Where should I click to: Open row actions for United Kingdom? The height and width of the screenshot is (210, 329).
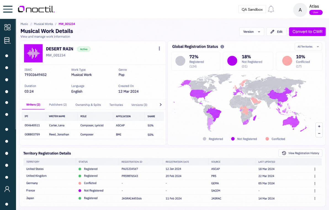315,176
